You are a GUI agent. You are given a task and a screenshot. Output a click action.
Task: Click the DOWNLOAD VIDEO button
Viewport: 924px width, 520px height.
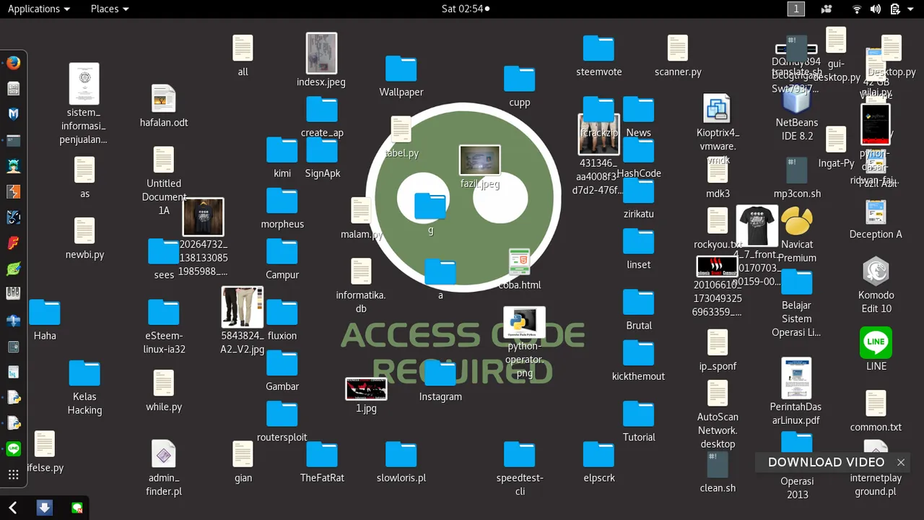[826, 462]
